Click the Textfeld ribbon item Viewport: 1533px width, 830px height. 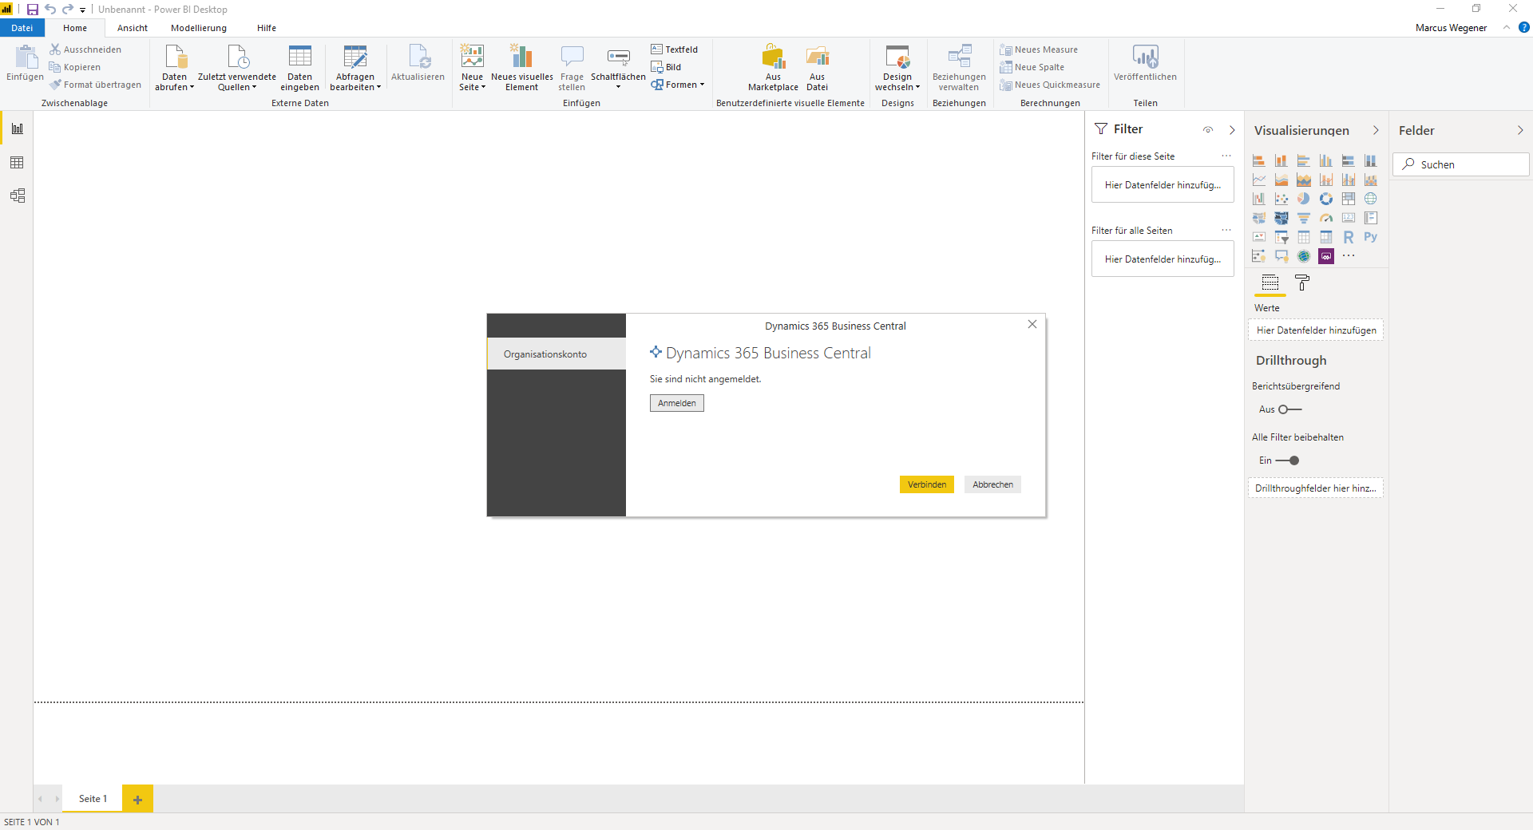point(675,49)
